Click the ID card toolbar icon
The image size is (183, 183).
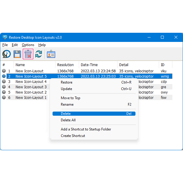pos(51,54)
